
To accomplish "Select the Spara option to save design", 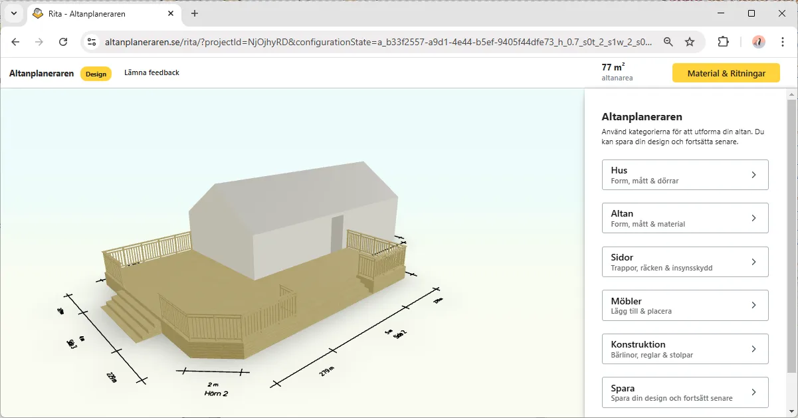I will 685,392.
